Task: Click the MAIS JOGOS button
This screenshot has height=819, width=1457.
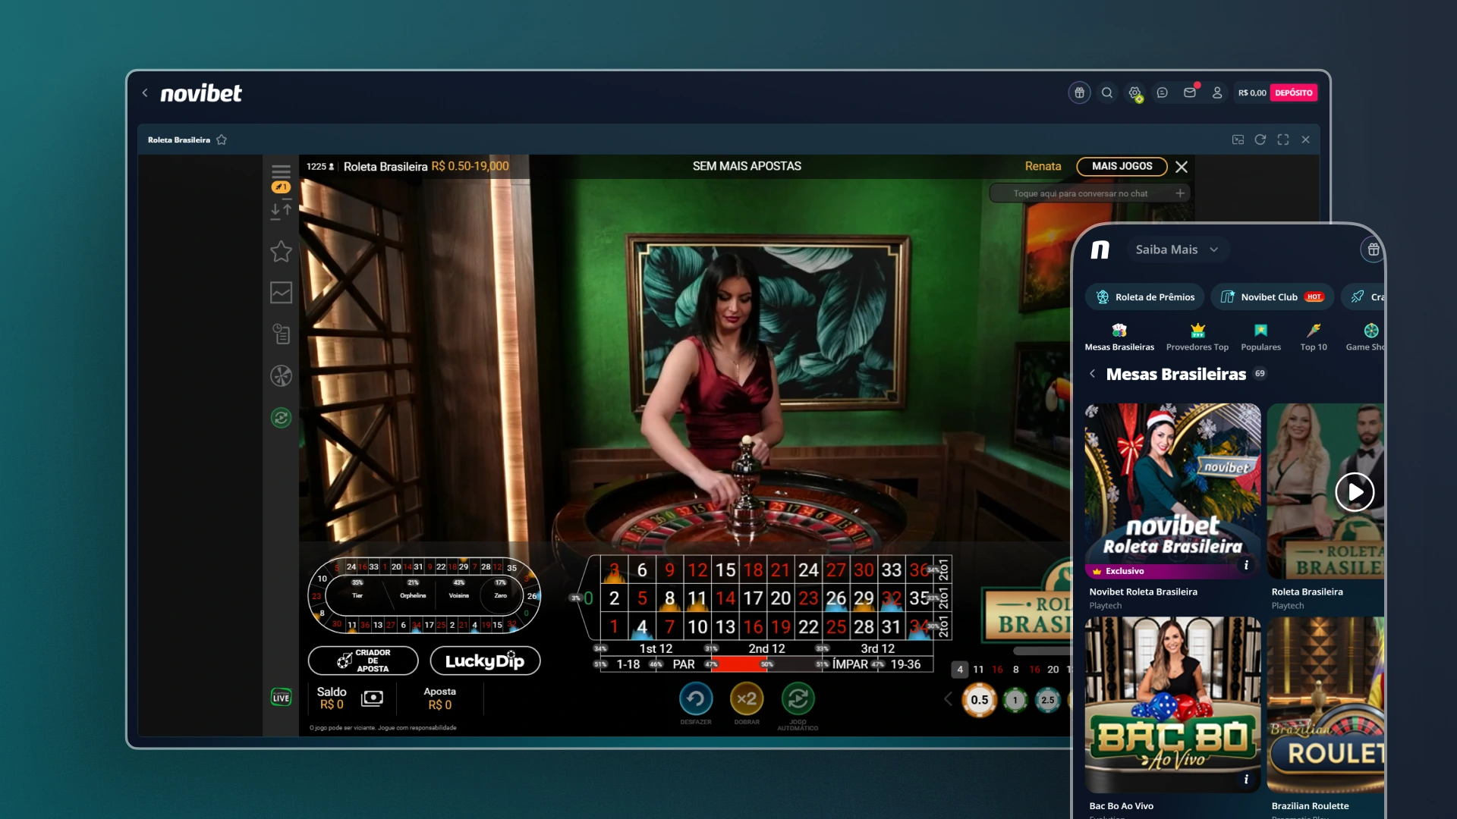Action: point(1122,166)
